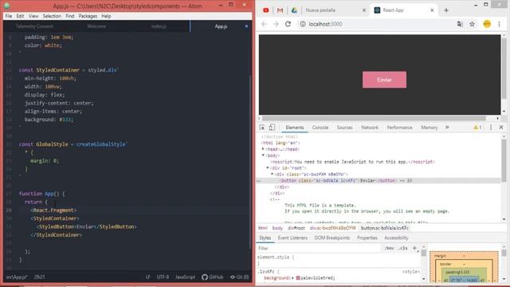Click the palevioletred color swatch
Viewport: 510px width, 287px height.
(x=298, y=278)
